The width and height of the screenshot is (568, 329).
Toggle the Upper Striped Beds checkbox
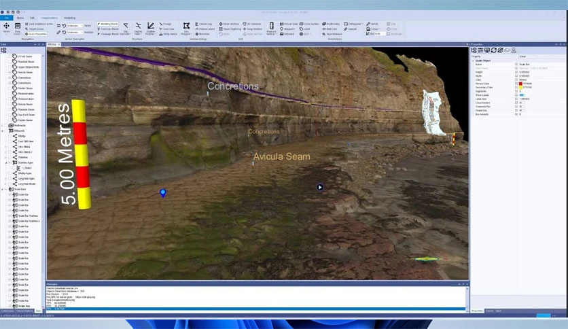[x=10, y=67]
